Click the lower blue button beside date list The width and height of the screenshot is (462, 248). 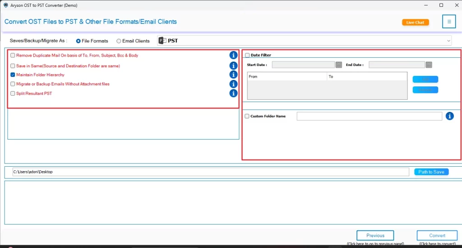tap(425, 89)
